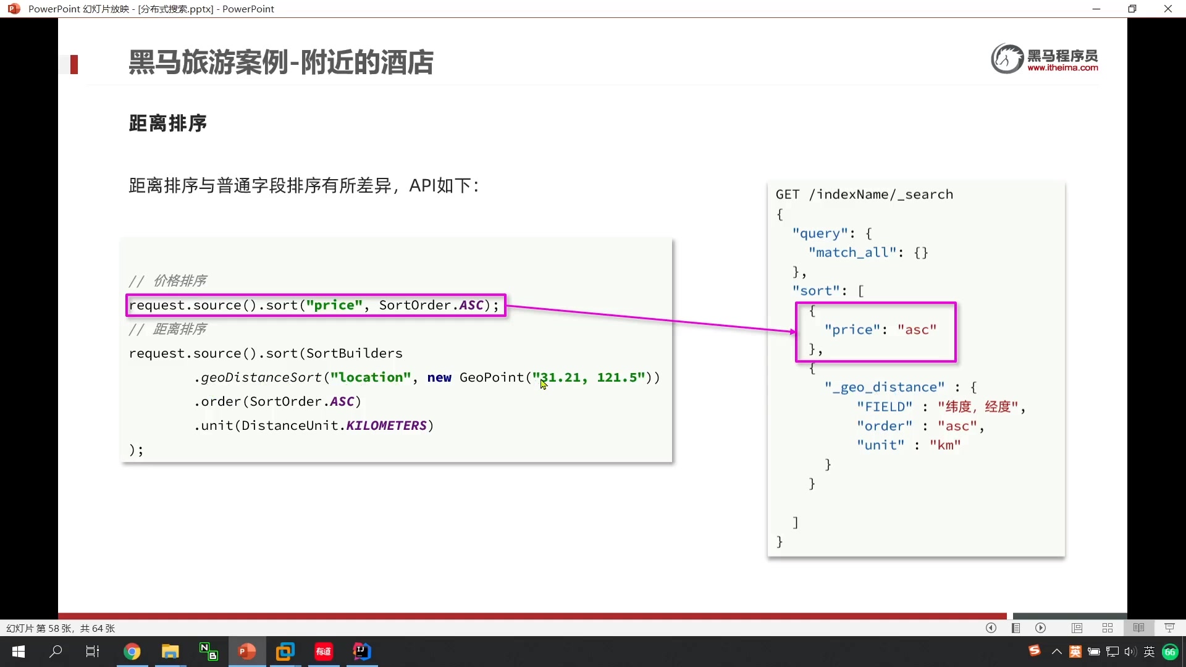Open the slide list menu icon
1186x667 pixels.
[x=1016, y=628]
